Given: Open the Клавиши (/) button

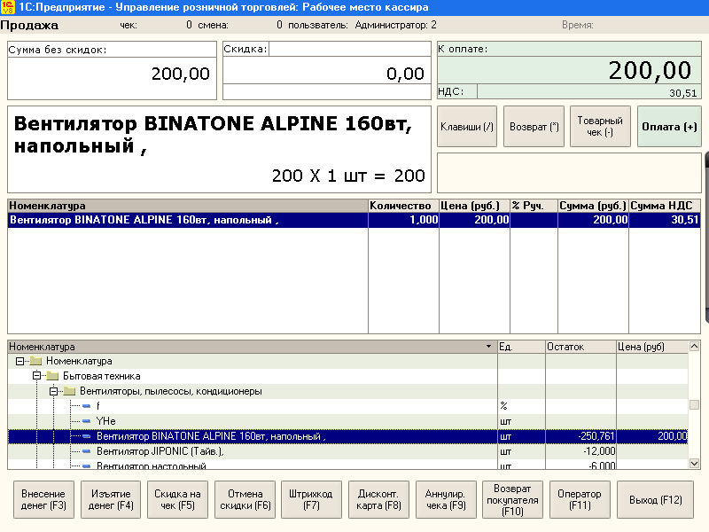Looking at the screenshot, I should coord(467,127).
